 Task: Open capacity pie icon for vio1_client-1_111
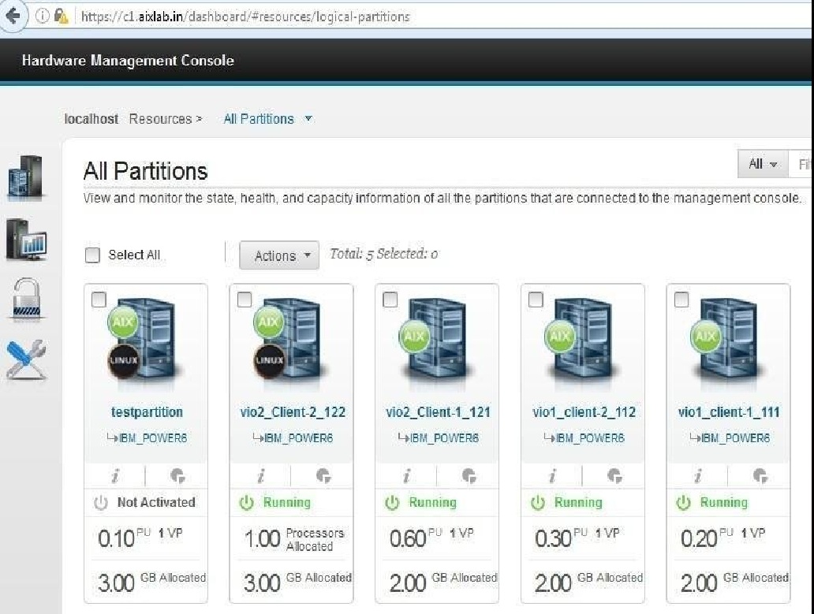coord(760,475)
